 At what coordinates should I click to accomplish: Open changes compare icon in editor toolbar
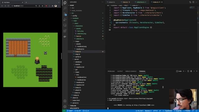click(x=190, y=2)
